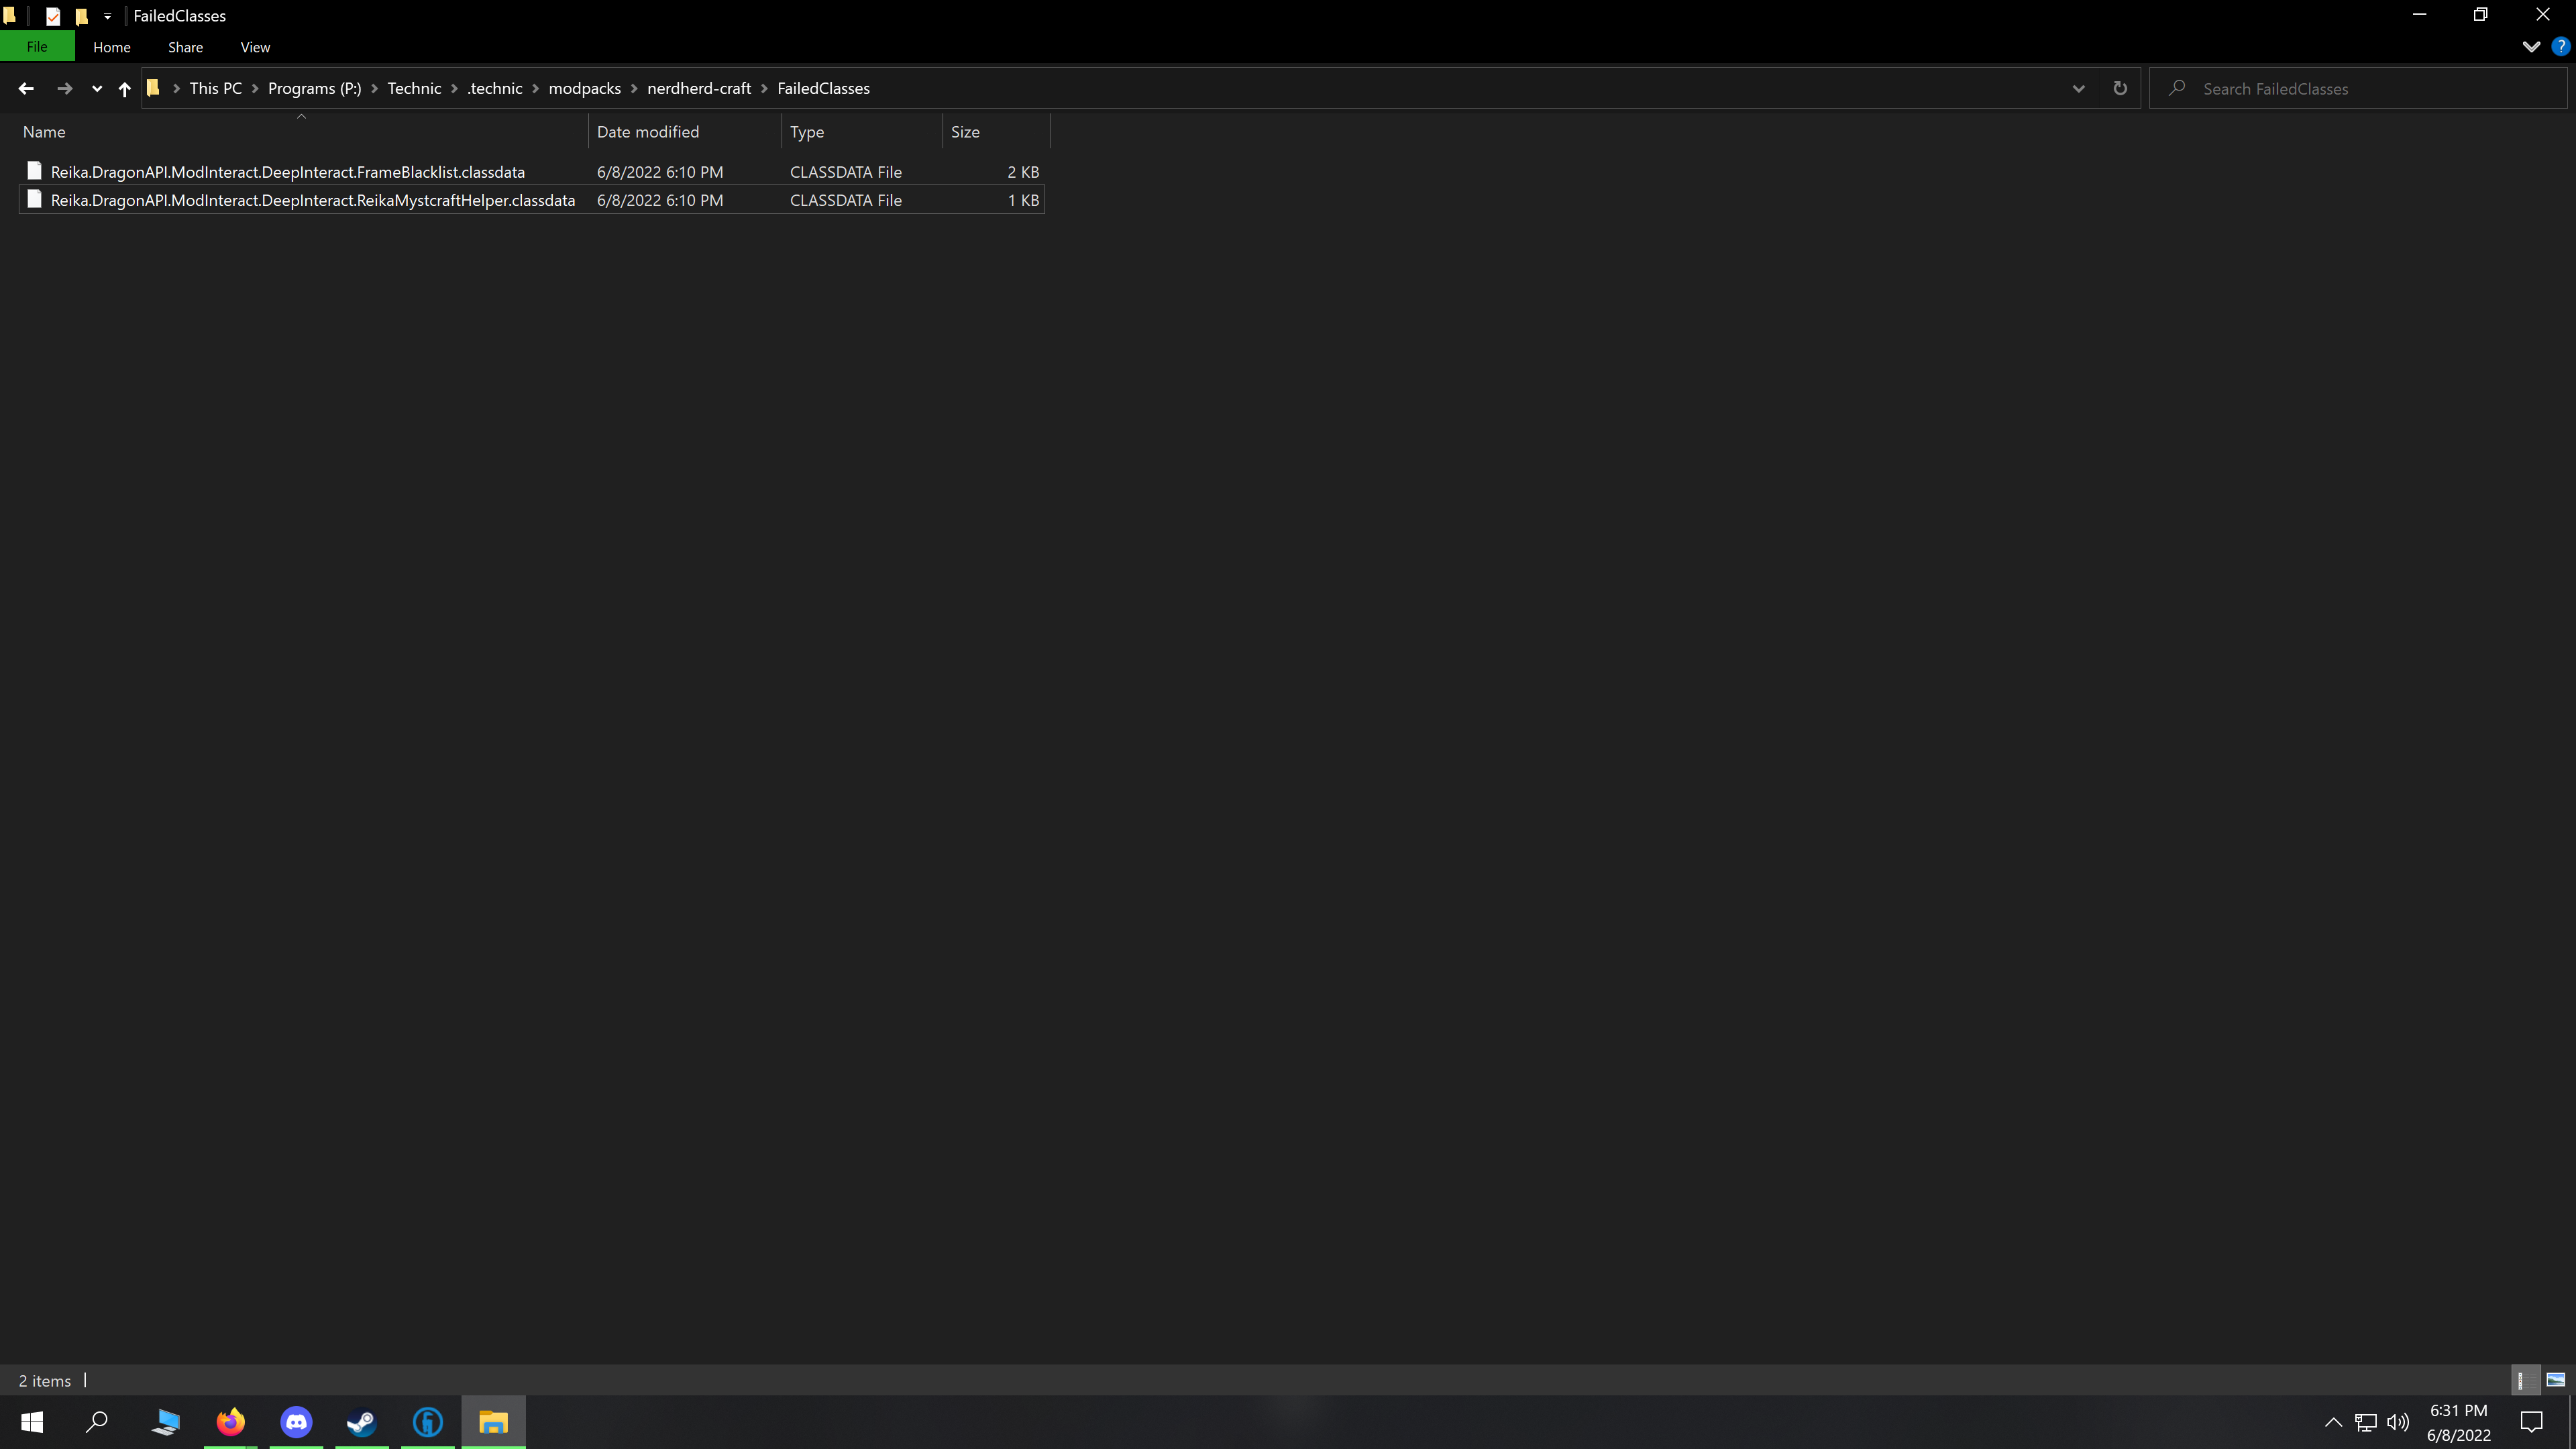The width and height of the screenshot is (2576, 1449).
Task: Open the Customize Quick Access Toolbar dropdown
Action: pyautogui.click(x=107, y=15)
